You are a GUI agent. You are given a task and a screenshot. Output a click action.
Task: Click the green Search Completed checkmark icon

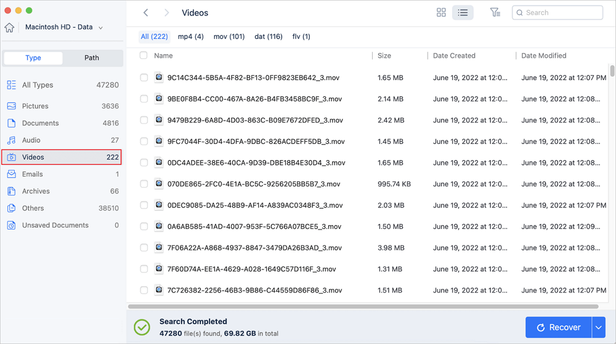pos(142,327)
